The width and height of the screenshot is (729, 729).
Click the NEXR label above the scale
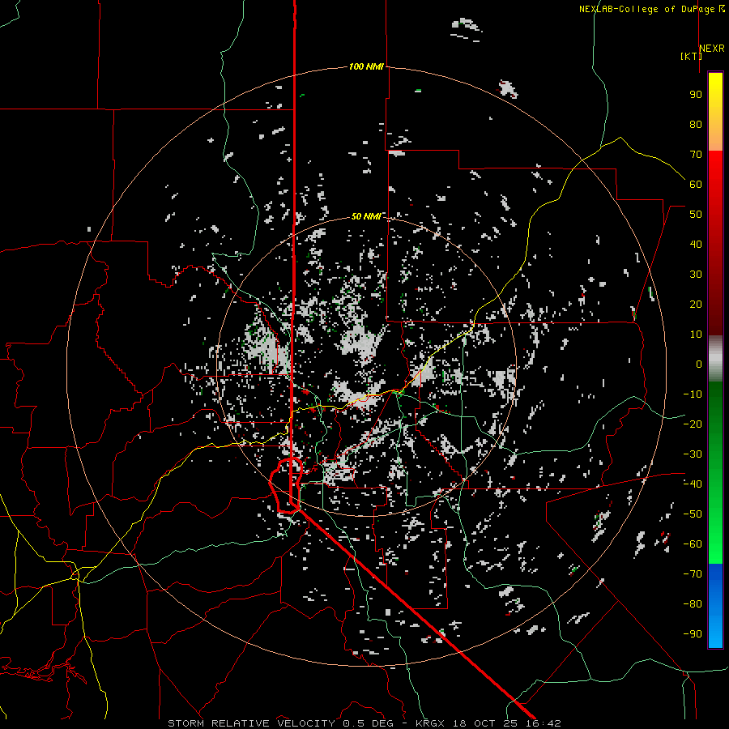711,49
